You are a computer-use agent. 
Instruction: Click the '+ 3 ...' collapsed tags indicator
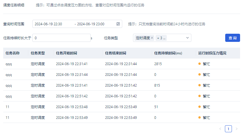click(161, 38)
